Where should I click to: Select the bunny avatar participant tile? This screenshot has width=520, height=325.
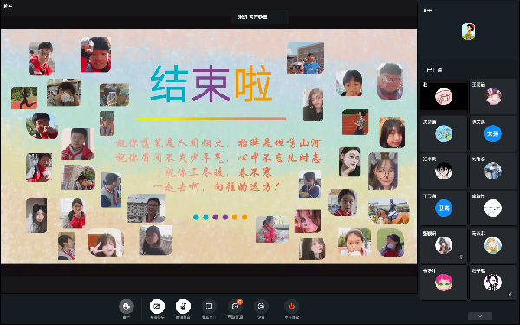(x=493, y=96)
